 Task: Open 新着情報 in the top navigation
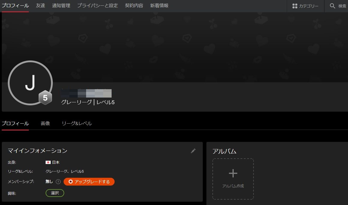click(x=159, y=6)
